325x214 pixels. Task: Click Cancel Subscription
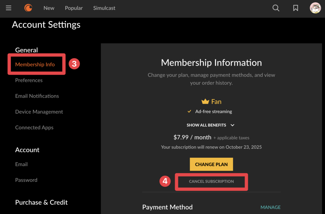[x=211, y=181]
